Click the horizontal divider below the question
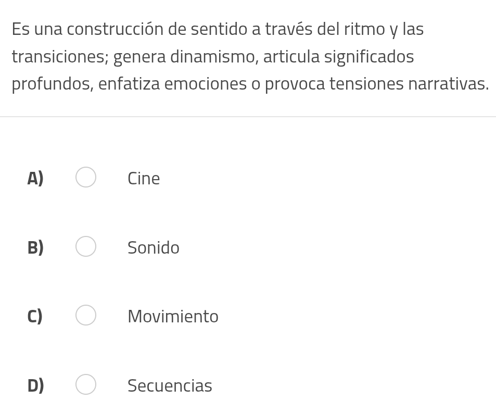This screenshot has width=496, height=413. coord(248,117)
